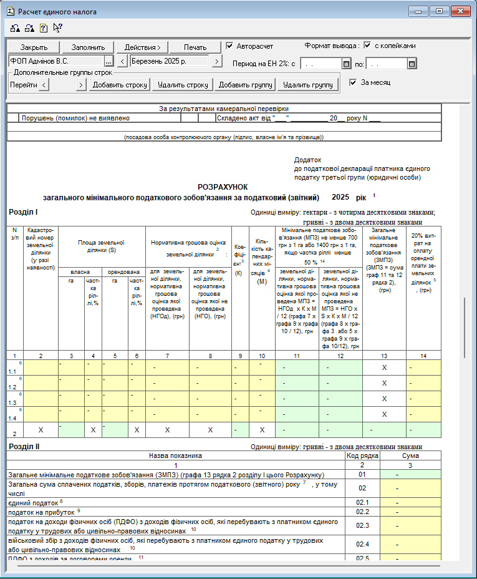477x579 pixels.
Task: Check the box before Порушень не виявлено
Action: click(x=13, y=118)
